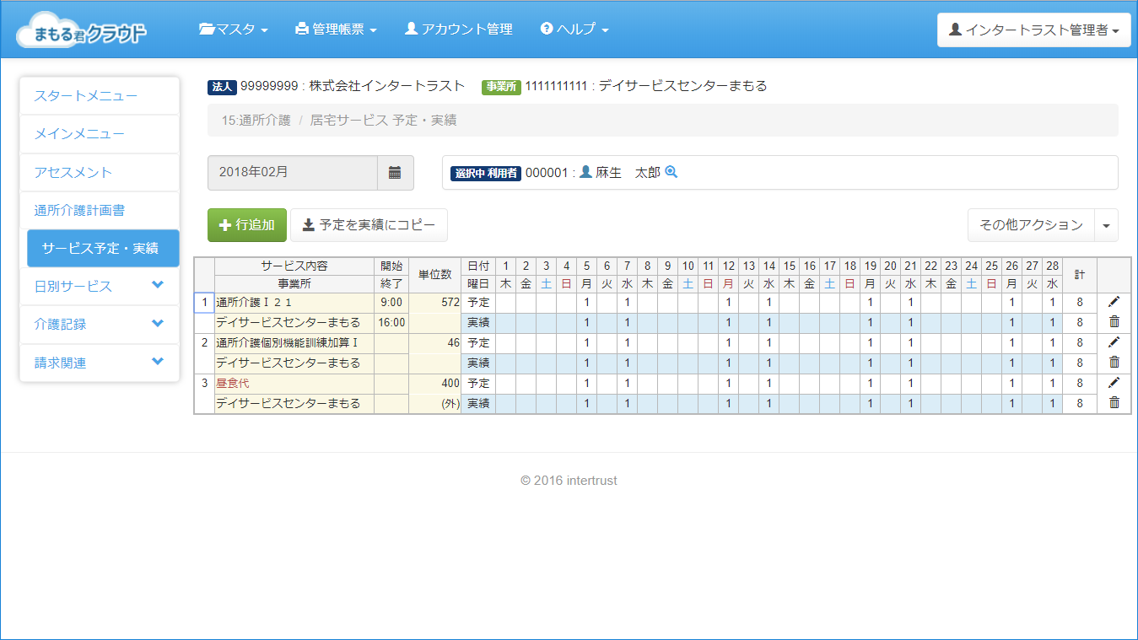
Task: Click the calendar icon beside the month field
Action: click(395, 173)
